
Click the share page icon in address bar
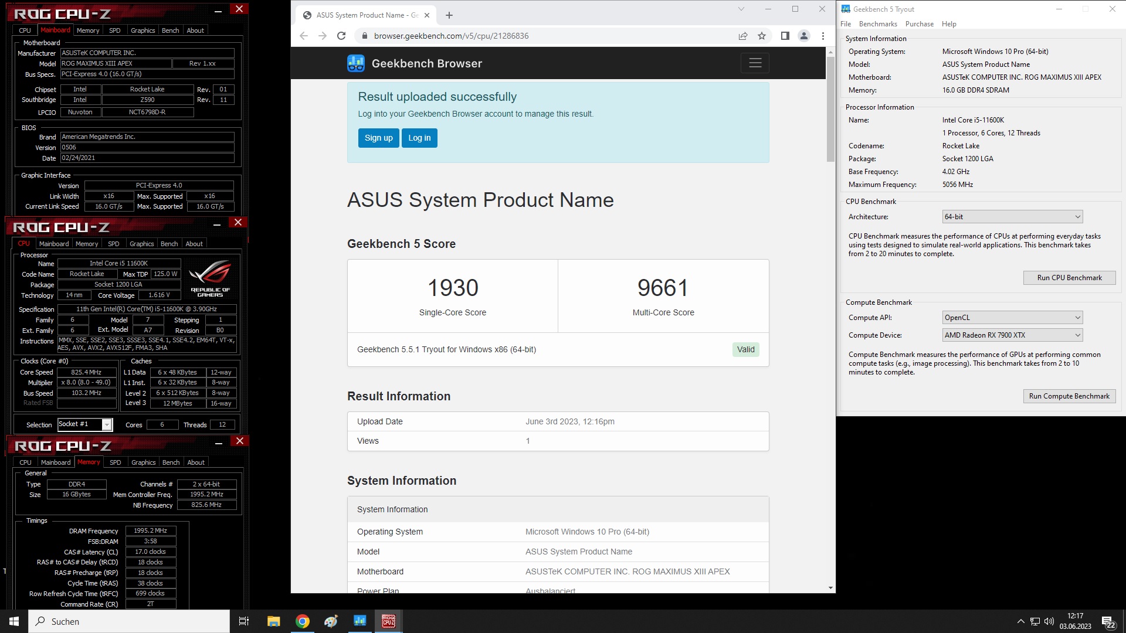tap(743, 36)
